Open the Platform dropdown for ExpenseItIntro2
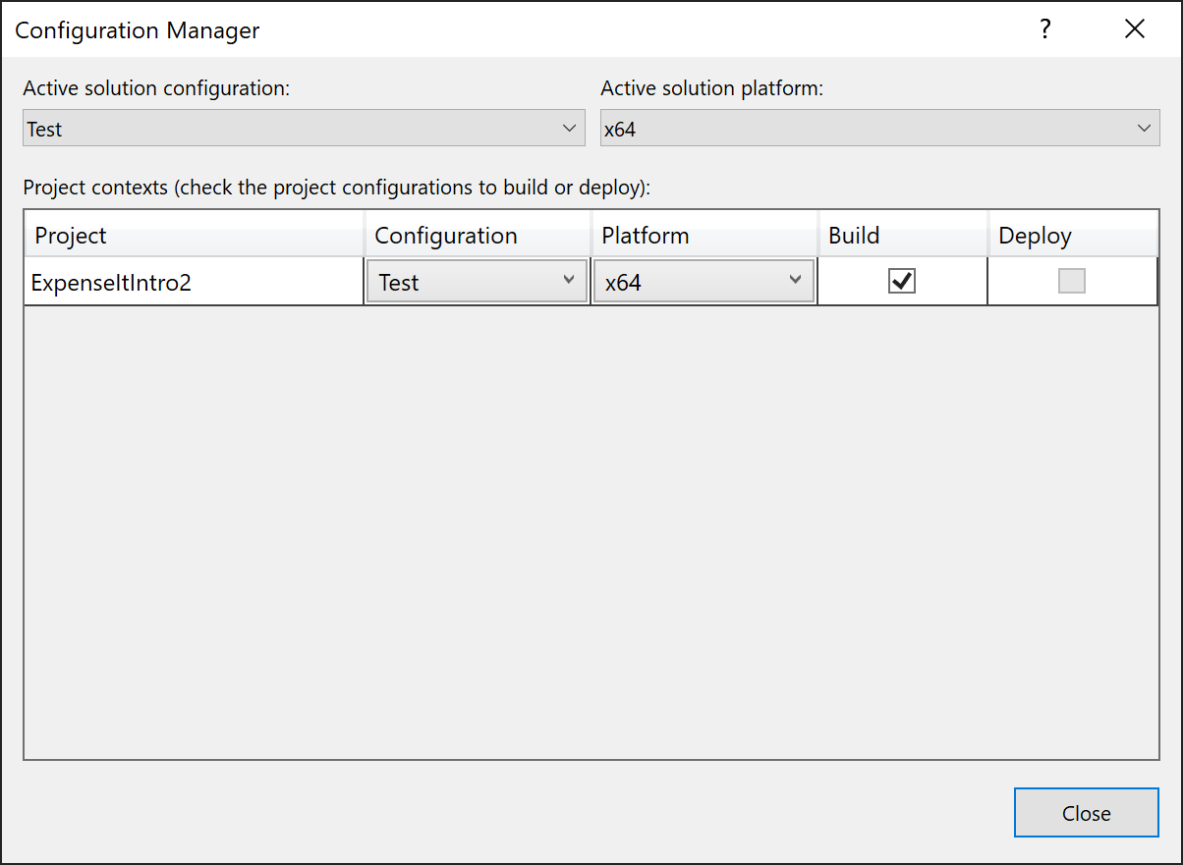 796,281
